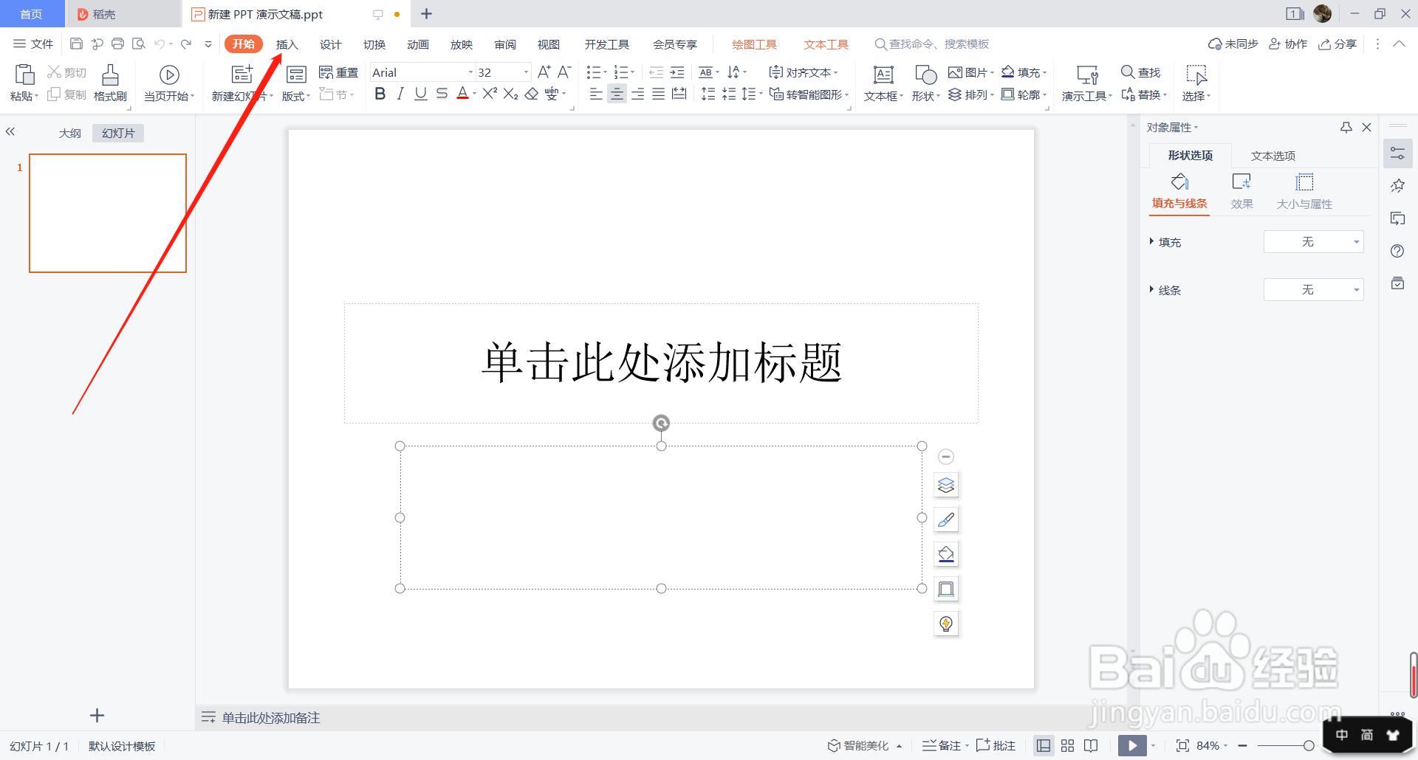1418x760 pixels.
Task: Open the Review (审阅) ribbon tab
Action: (x=504, y=44)
